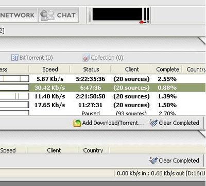Click the chat people icon
The width and height of the screenshot is (206, 186).
47,15
